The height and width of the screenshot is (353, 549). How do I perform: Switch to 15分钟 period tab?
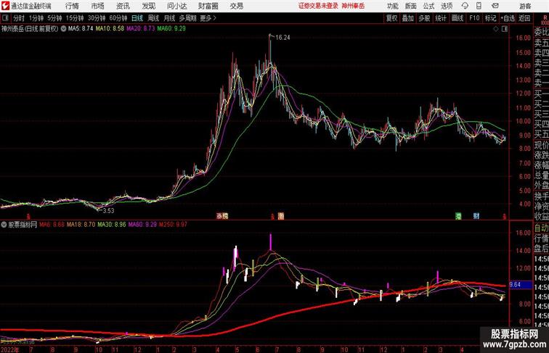point(75,18)
